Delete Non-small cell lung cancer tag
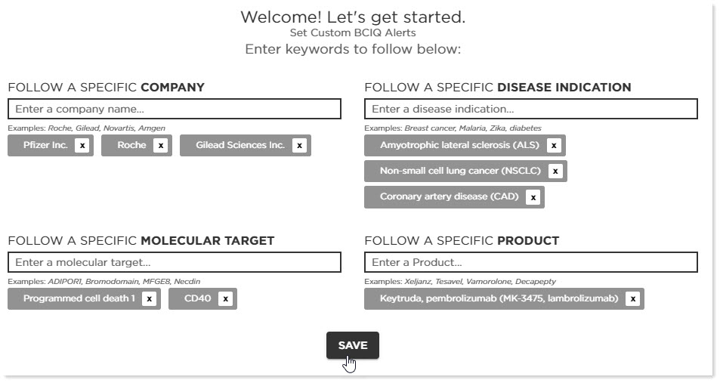This screenshot has width=720, height=383. [555, 171]
